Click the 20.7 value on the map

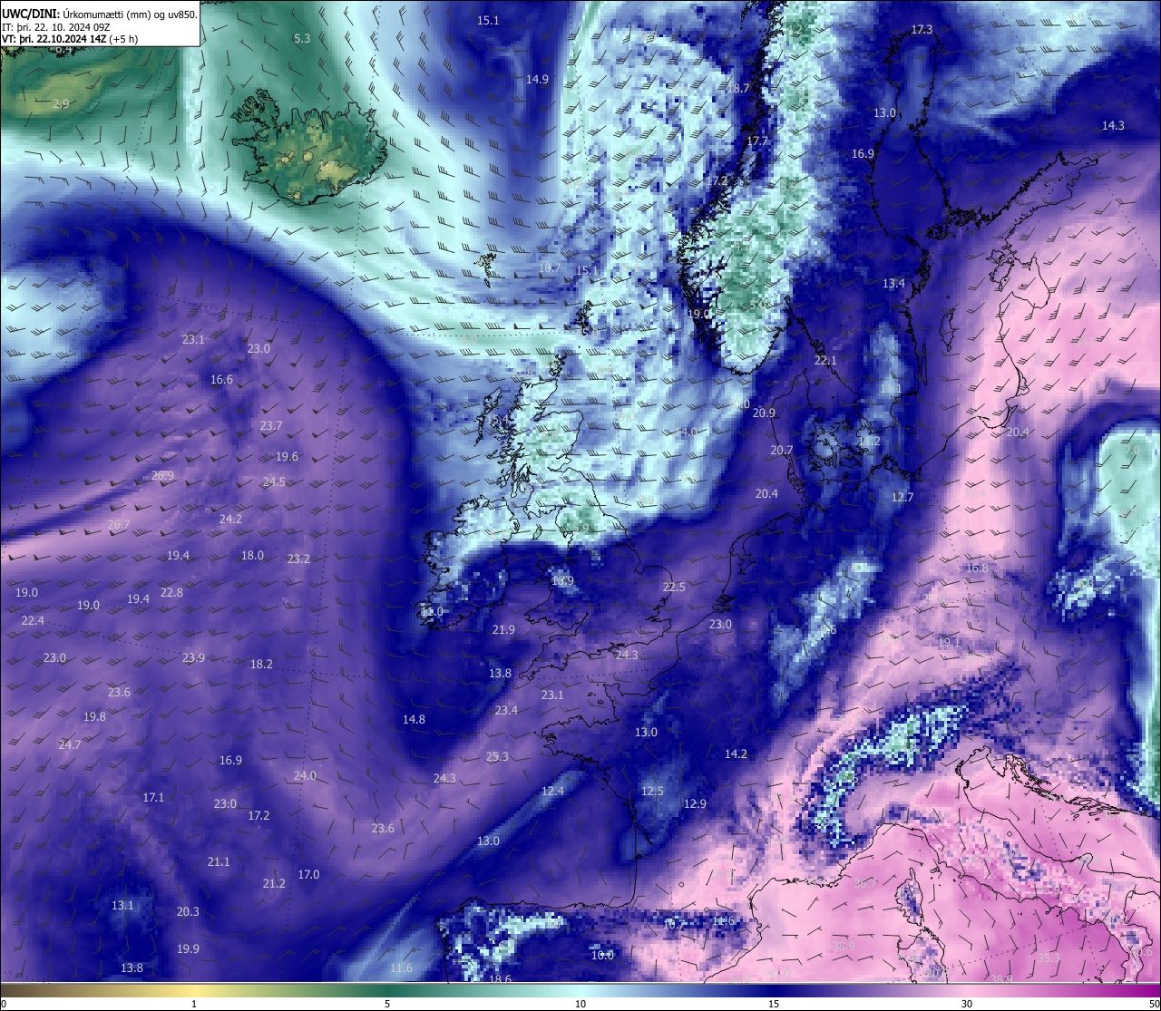pyautogui.click(x=781, y=451)
